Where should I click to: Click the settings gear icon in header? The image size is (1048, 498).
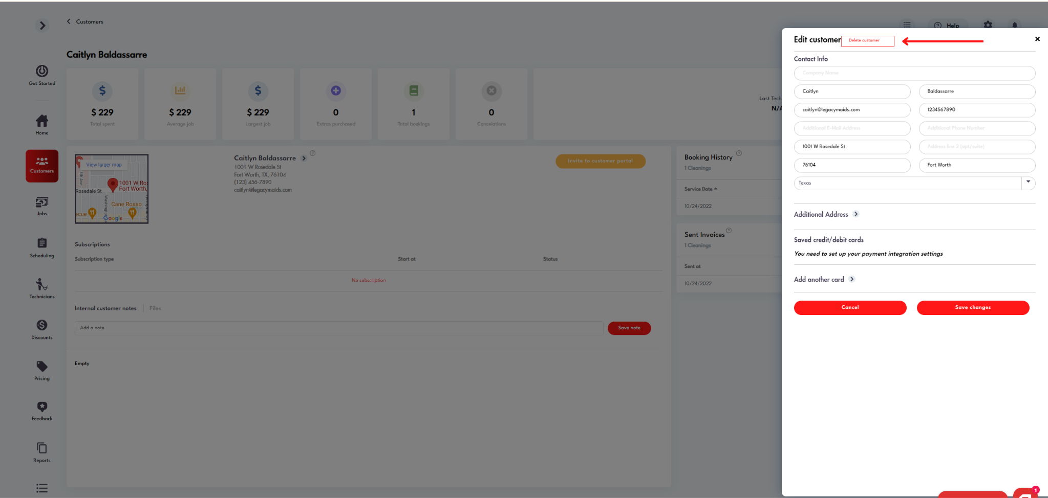point(988,25)
